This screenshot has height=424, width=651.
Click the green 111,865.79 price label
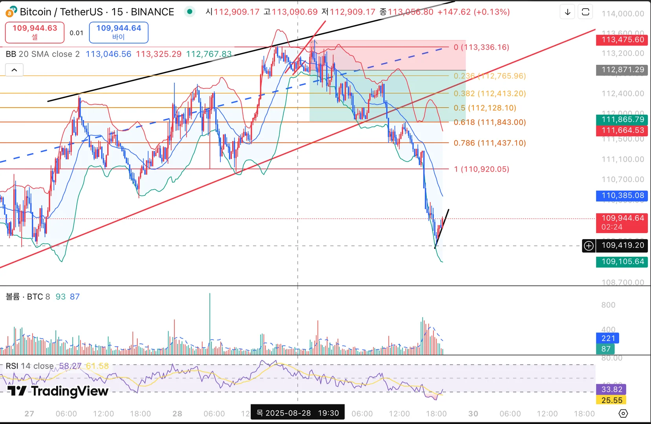click(x=622, y=119)
